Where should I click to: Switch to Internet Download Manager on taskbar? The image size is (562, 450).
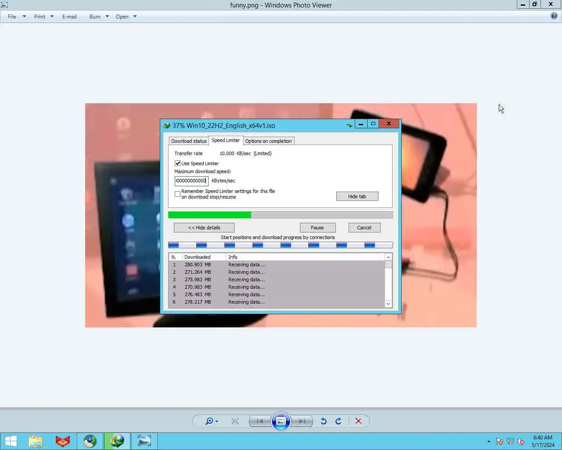coord(117,441)
